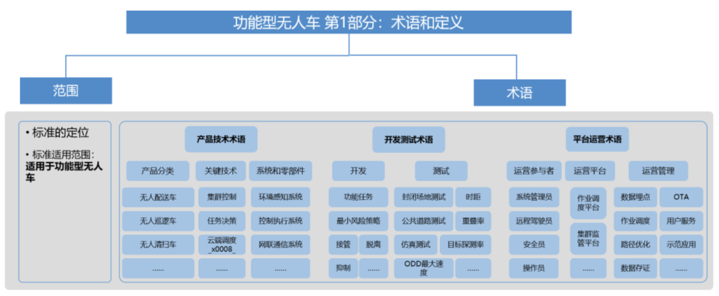
Task: Click the 仿真测试 box
Action: click(416, 245)
